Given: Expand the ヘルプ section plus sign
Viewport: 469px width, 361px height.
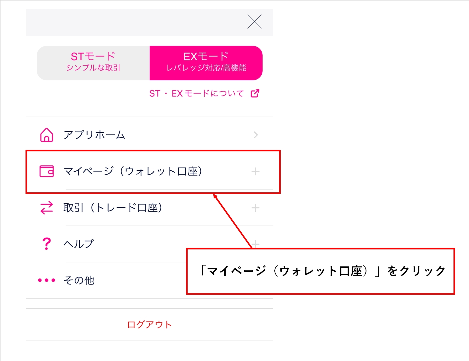Looking at the screenshot, I should [x=255, y=243].
